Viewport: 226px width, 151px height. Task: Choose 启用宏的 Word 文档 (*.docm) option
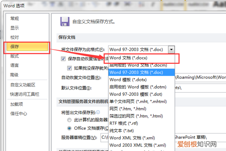pyautogui.click(x=141, y=65)
